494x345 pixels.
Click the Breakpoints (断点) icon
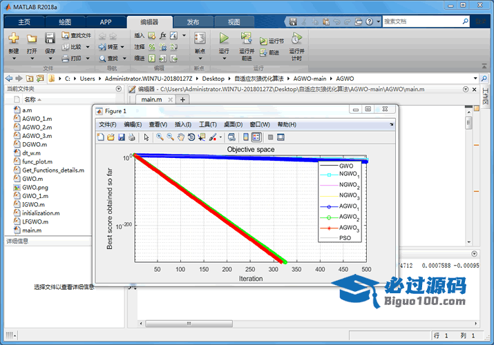point(200,39)
